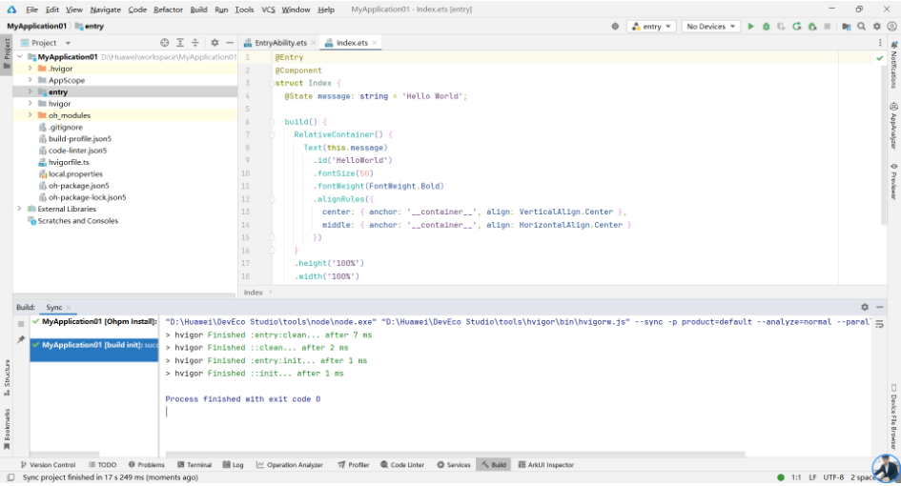Open Device File Browser side panel

[893, 416]
